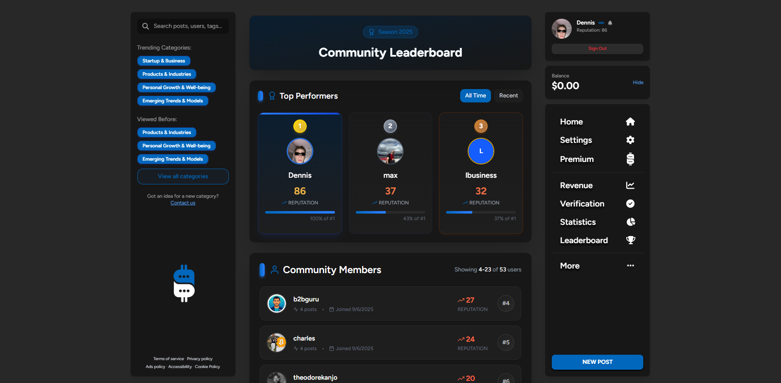The width and height of the screenshot is (781, 383).
Task: Click the Premium dollar icon
Action: click(630, 159)
